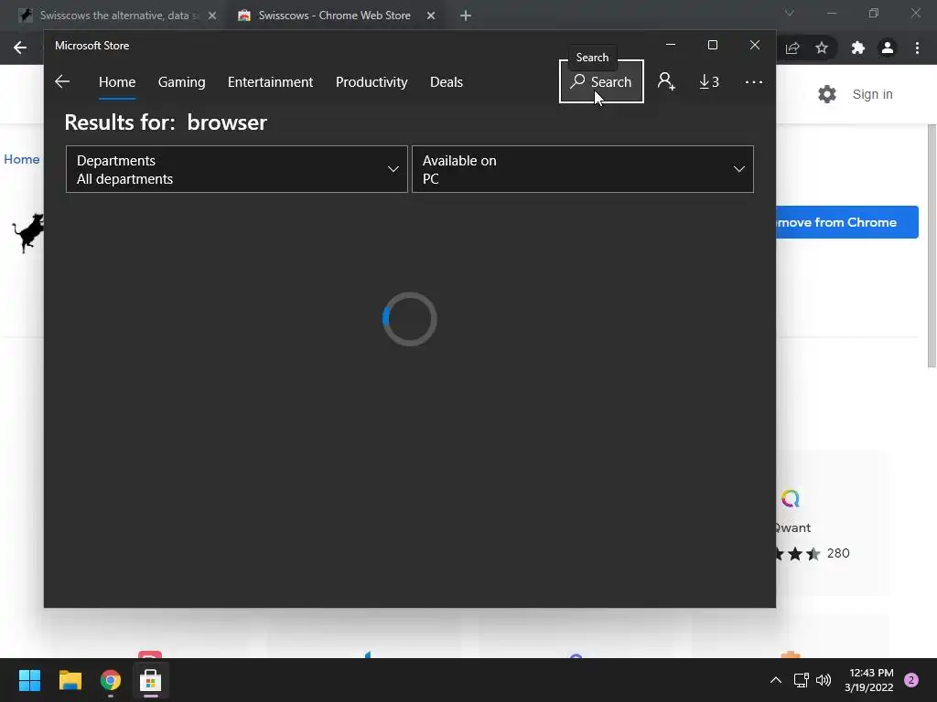This screenshot has width=937, height=702.
Task: Open Google Chrome from taskbar
Action: [111, 680]
